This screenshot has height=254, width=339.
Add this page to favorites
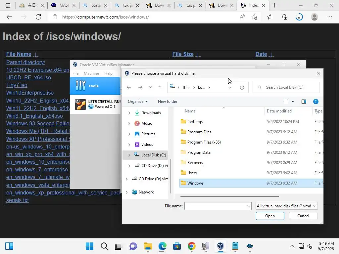coord(255,17)
